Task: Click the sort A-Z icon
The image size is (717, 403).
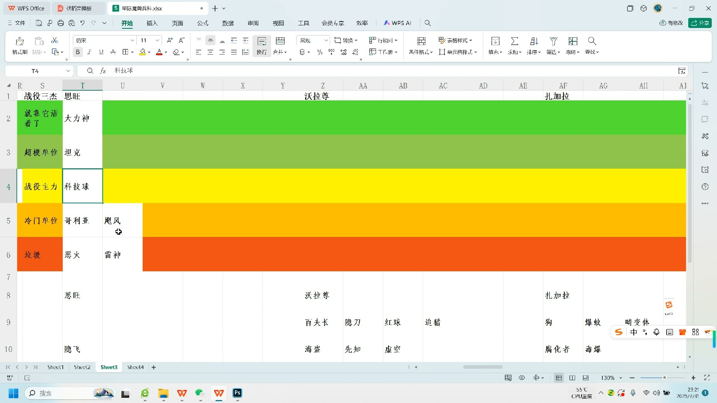Action: point(534,41)
